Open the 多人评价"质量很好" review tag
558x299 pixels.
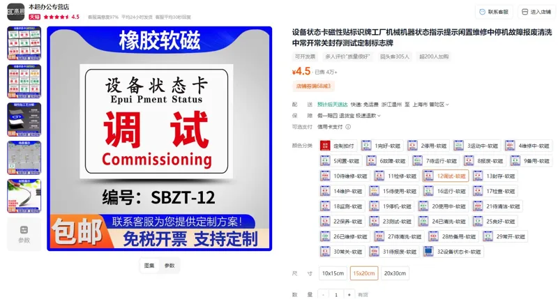click(x=347, y=56)
